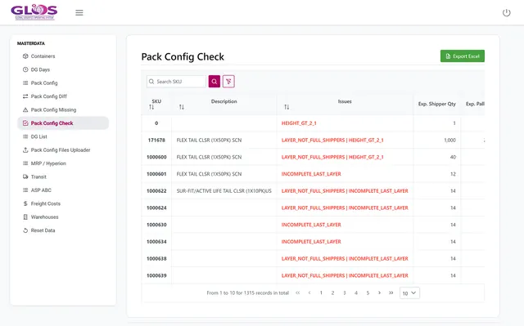Sort by the Issues column arrows
524x326 pixels.
[287, 107]
